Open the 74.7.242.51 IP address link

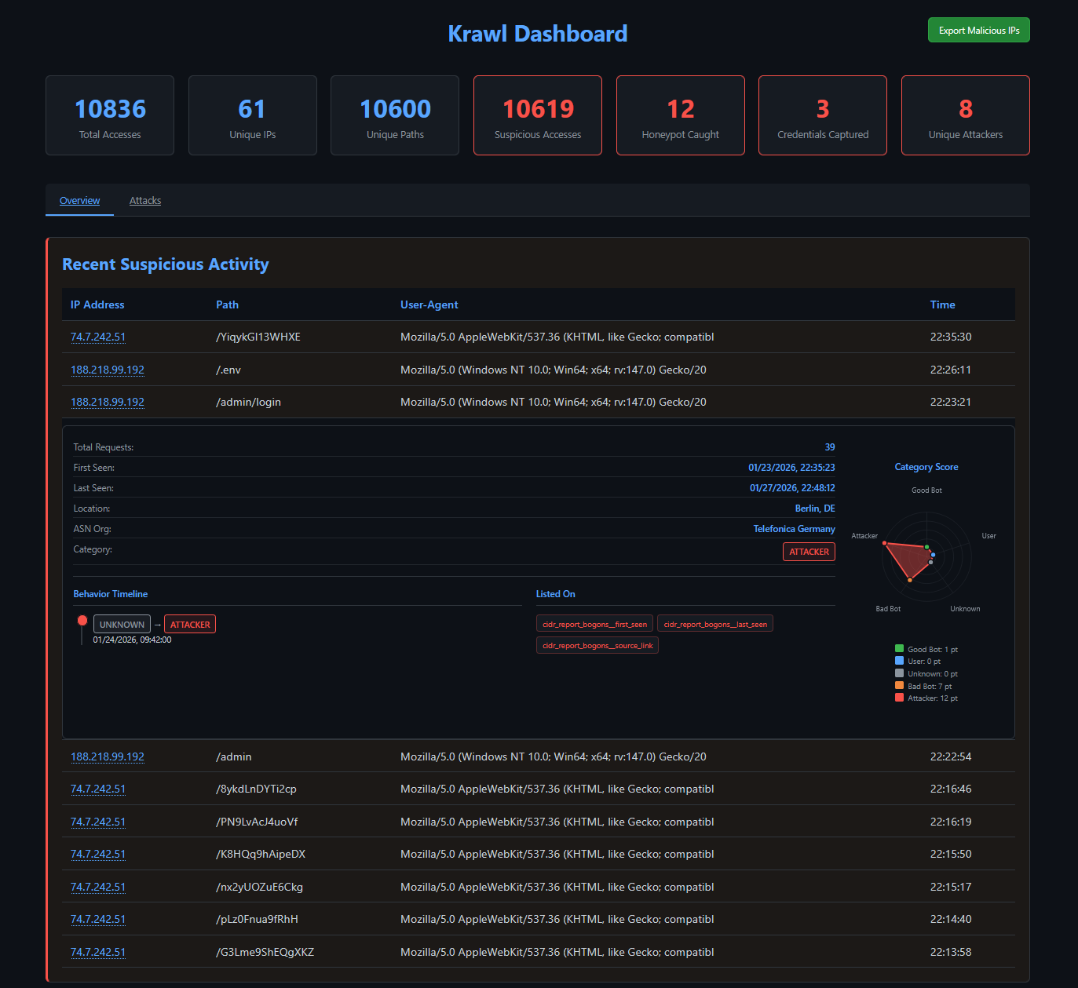(97, 337)
